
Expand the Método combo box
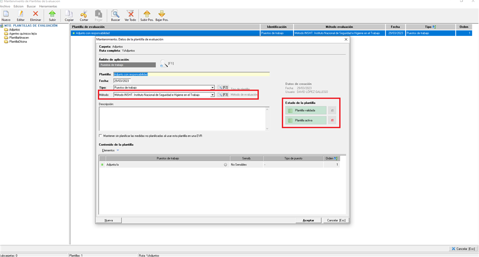pyautogui.click(x=213, y=95)
